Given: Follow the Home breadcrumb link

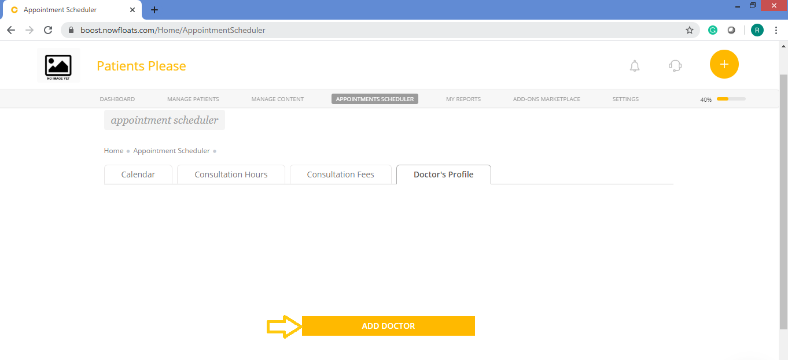Looking at the screenshot, I should tap(113, 150).
